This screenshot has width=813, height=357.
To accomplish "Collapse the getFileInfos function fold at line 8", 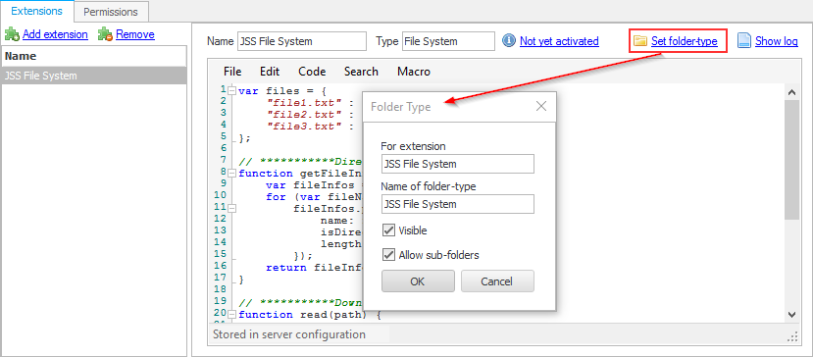I will (232, 173).
